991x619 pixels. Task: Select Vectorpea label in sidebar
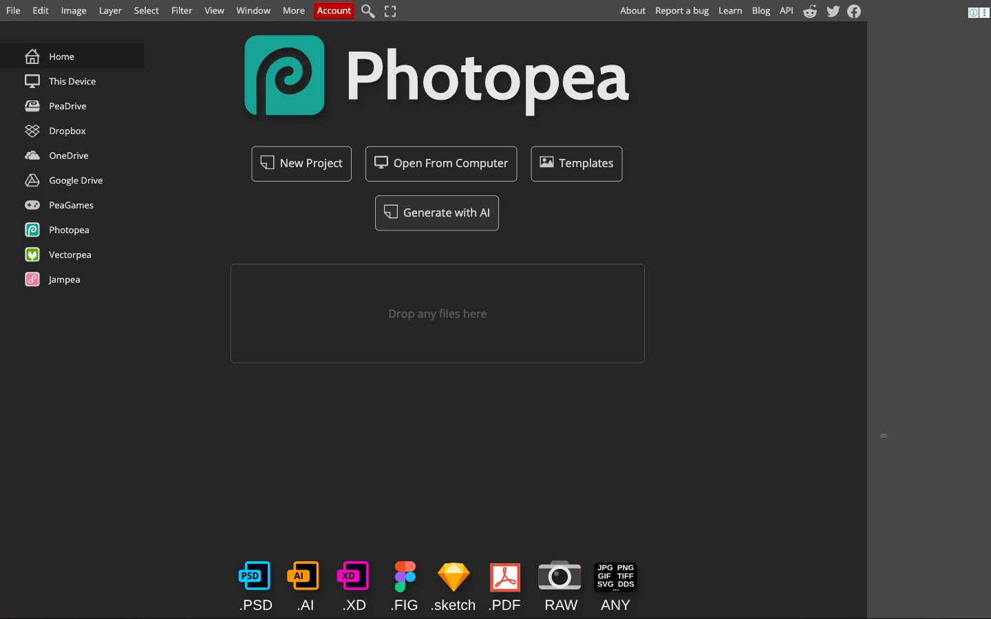click(70, 254)
